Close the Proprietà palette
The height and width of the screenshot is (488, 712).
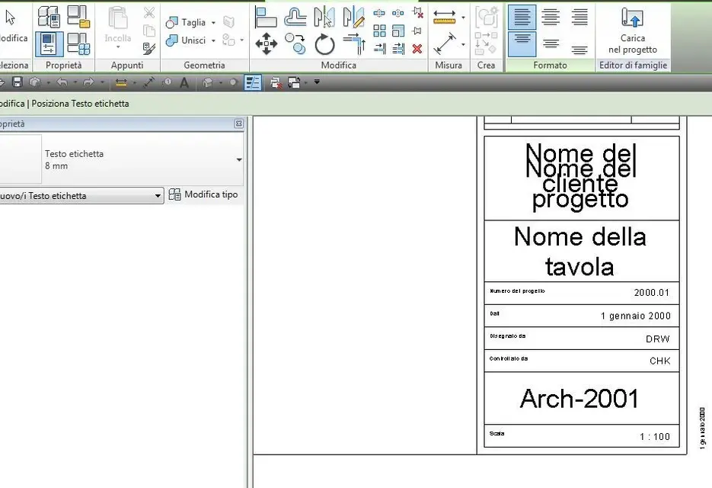tap(239, 124)
